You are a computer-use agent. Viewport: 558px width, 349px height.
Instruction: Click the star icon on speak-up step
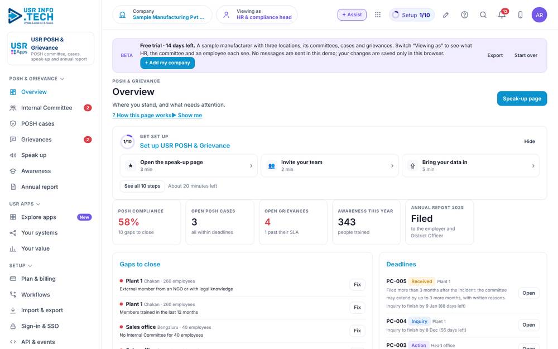[x=131, y=166]
